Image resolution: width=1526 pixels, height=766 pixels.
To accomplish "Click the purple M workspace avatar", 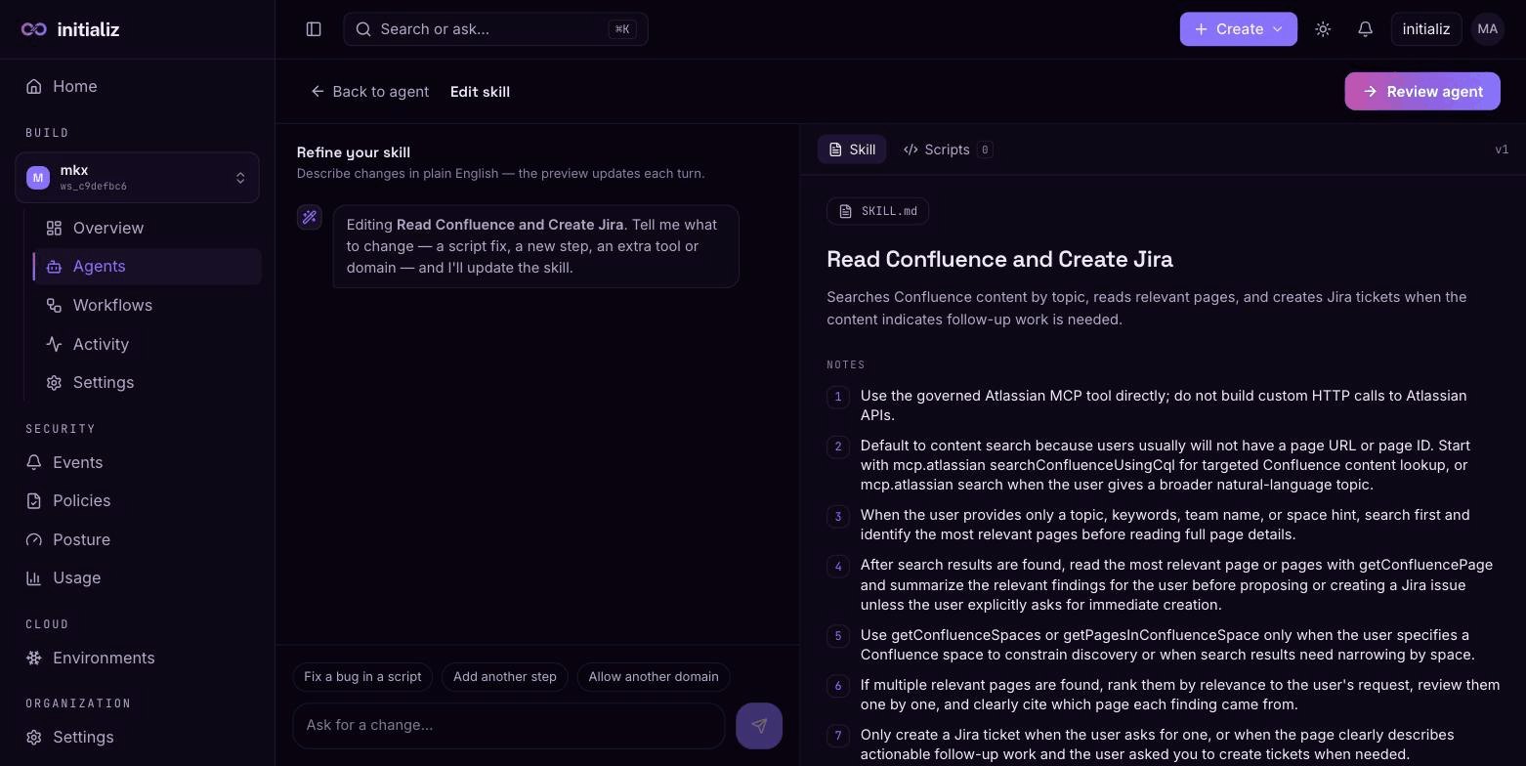I will (x=38, y=177).
